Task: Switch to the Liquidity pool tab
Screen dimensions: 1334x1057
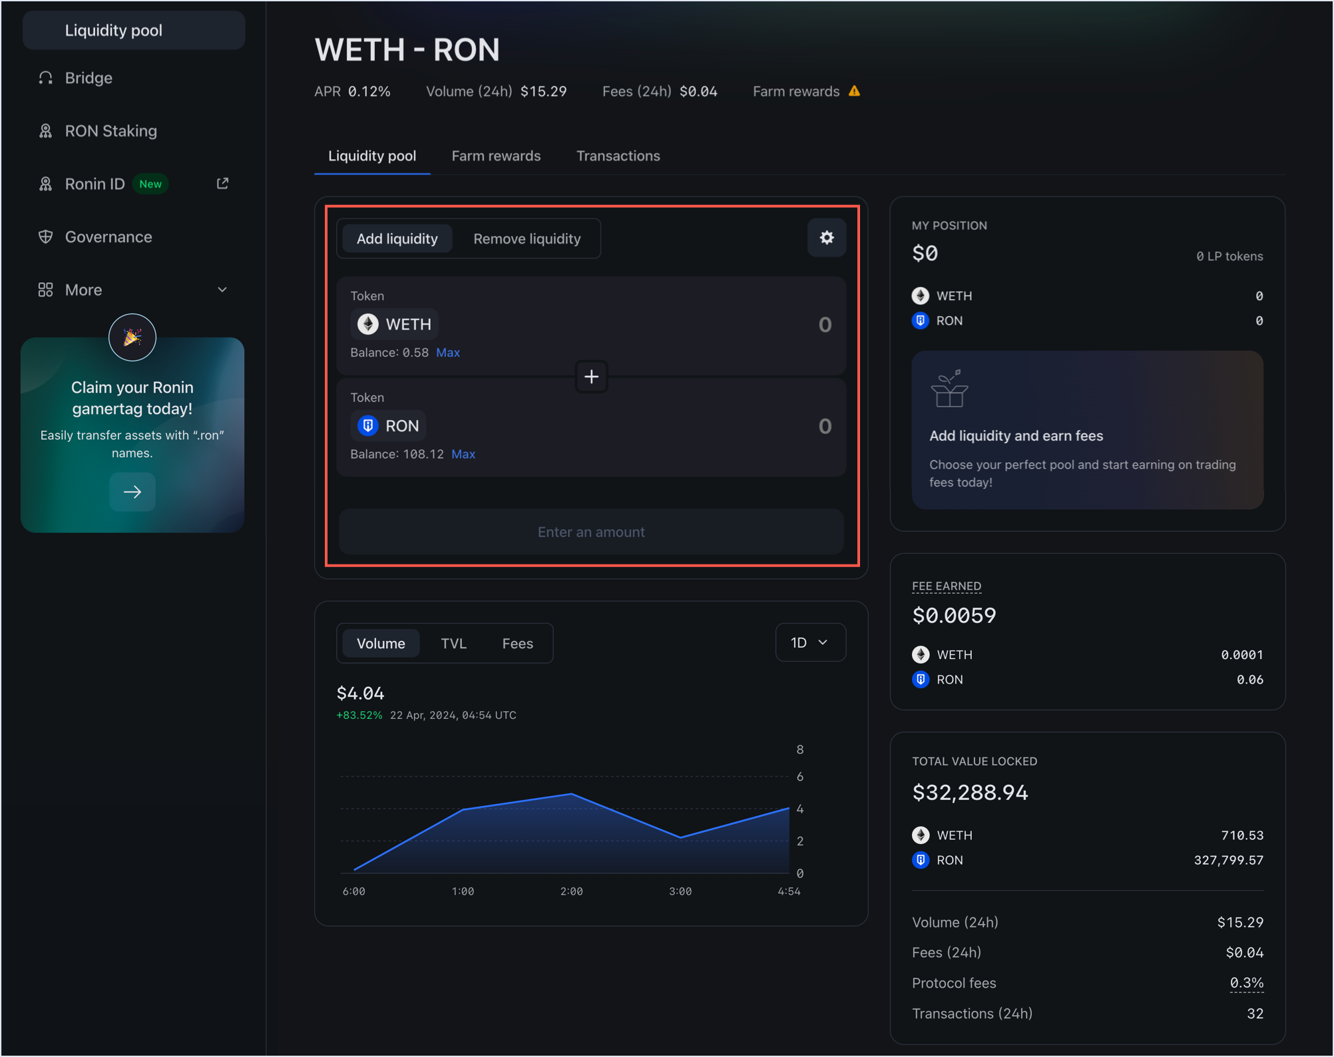Action: click(x=372, y=156)
